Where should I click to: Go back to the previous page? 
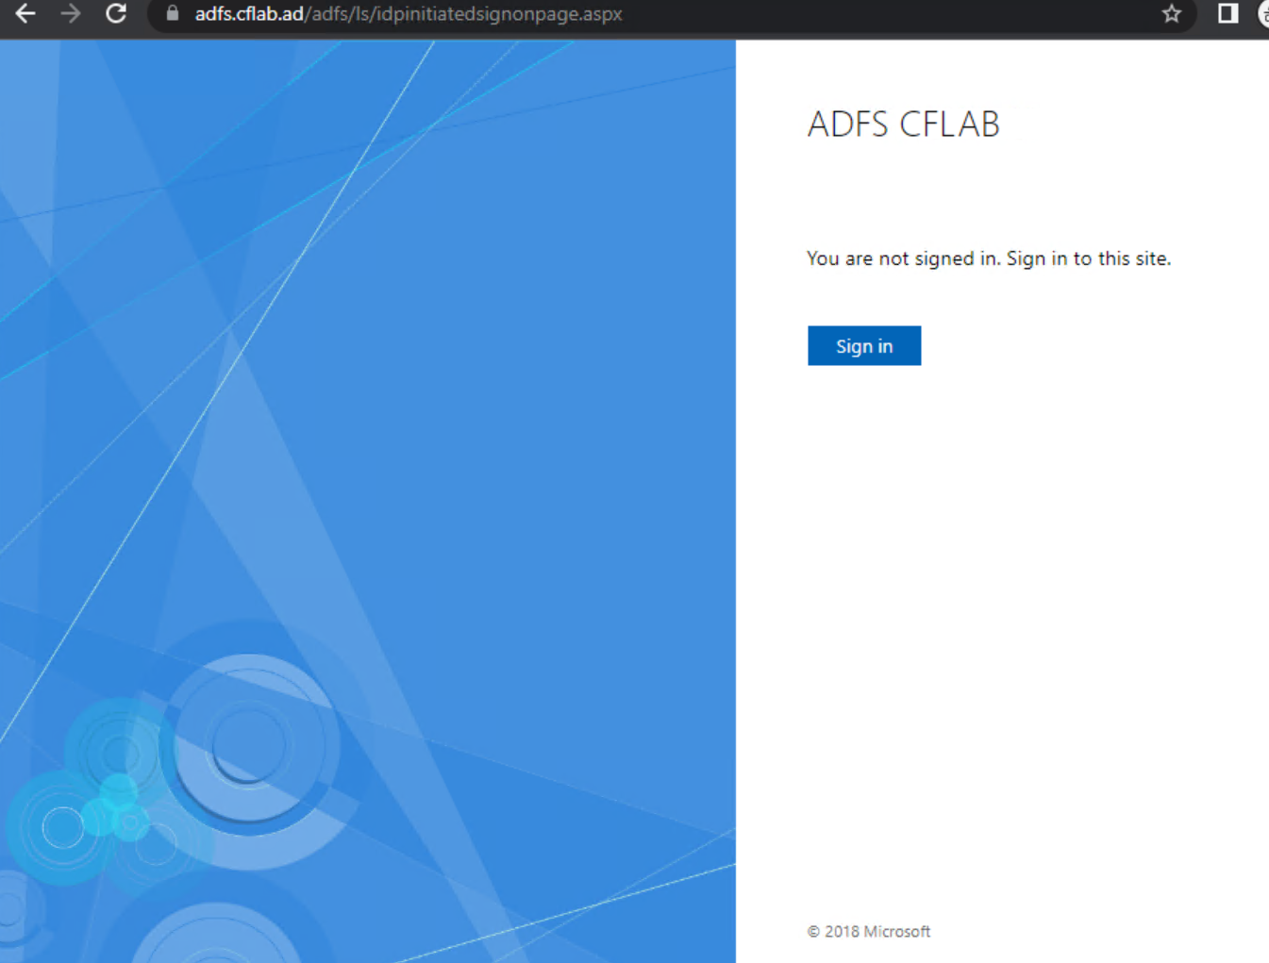click(25, 14)
